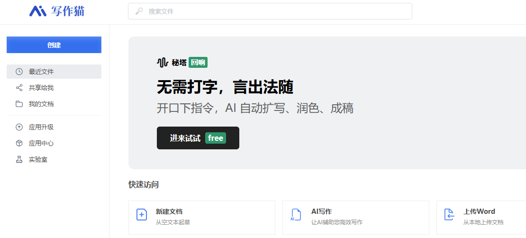The height and width of the screenshot is (238, 526).
Task: Click the blue 创建 button
Action: (54, 45)
